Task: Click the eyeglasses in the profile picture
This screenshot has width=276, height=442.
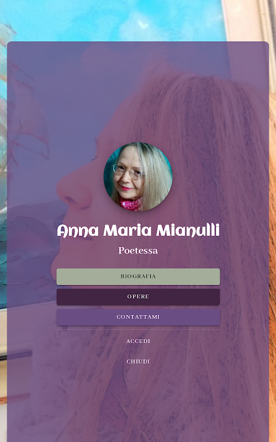Action: pos(129,172)
